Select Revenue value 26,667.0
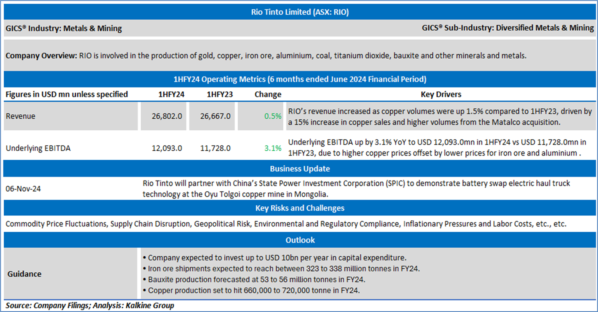The image size is (598, 312). [215, 116]
